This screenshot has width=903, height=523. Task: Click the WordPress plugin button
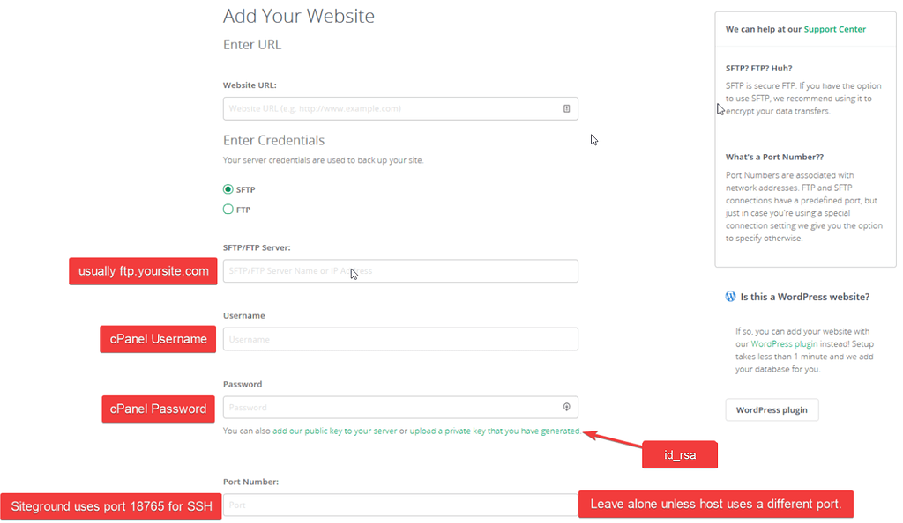(x=772, y=409)
